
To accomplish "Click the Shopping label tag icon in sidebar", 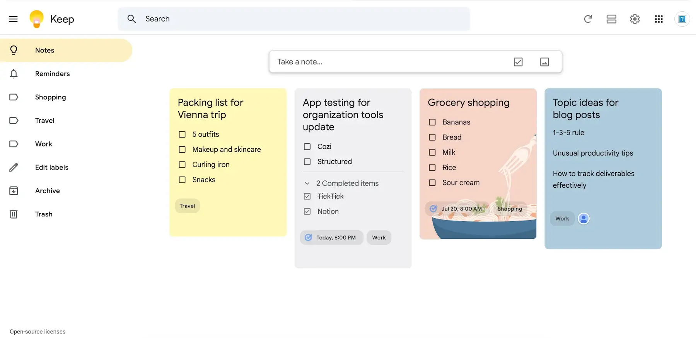I will pos(14,97).
